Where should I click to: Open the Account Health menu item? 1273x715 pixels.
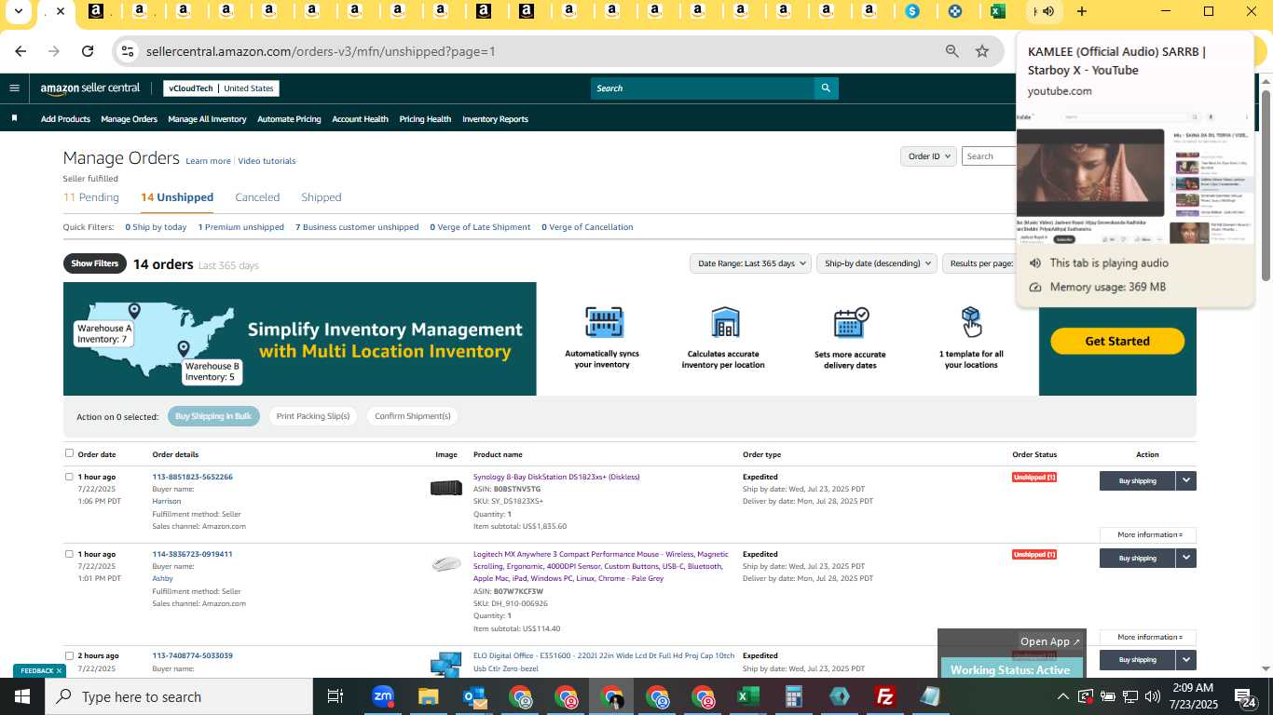[x=360, y=119]
